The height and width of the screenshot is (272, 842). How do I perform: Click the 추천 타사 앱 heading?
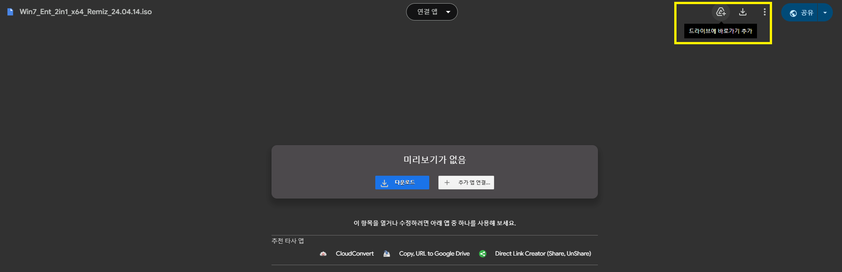click(x=288, y=241)
